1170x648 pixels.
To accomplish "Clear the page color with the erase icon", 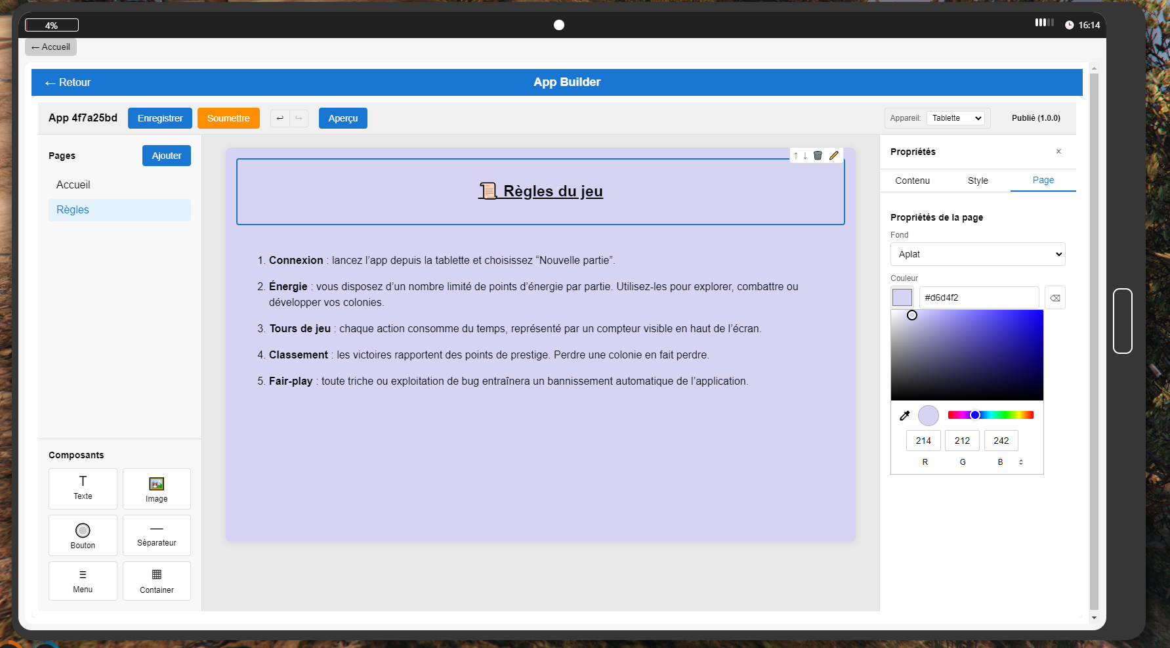I will 1055,297.
